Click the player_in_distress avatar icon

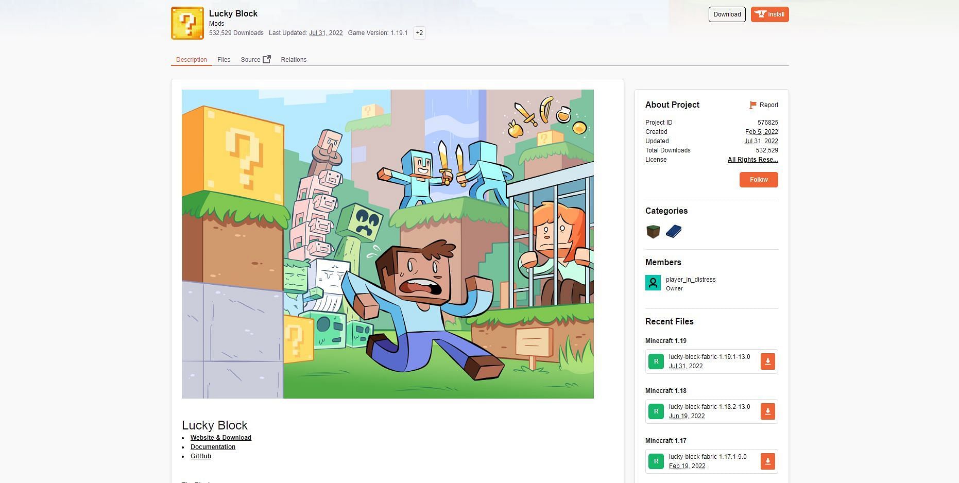(653, 283)
